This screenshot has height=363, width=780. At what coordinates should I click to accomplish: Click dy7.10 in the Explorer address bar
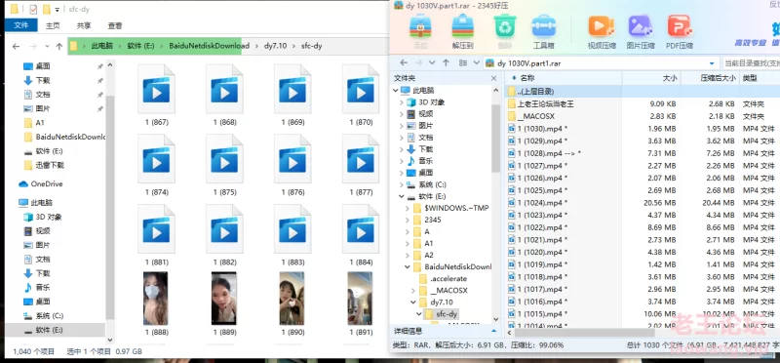(x=275, y=46)
